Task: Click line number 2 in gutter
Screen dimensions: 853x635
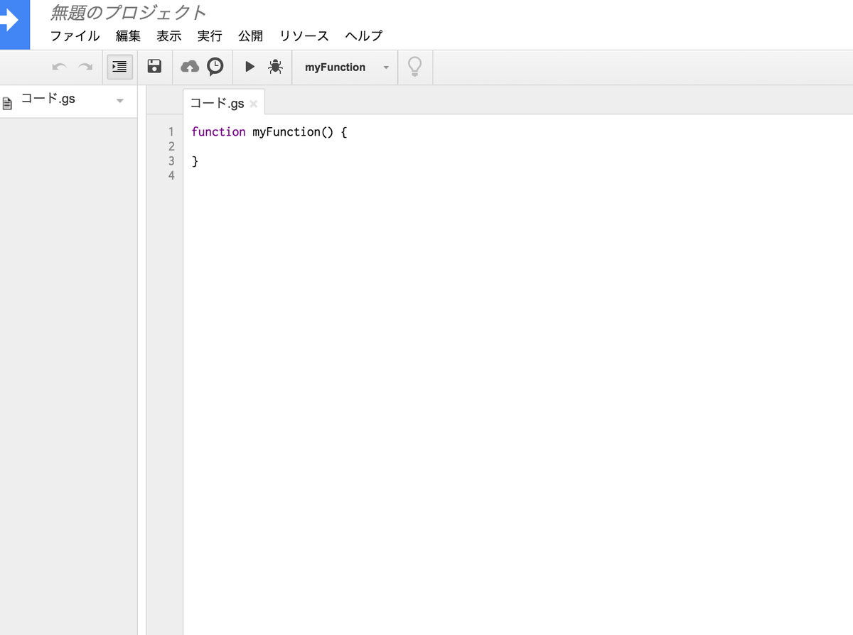Action: click(x=171, y=146)
